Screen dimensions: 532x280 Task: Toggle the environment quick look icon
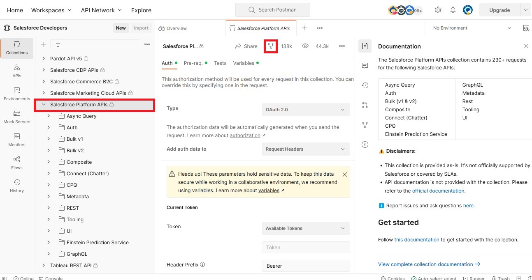point(526,28)
